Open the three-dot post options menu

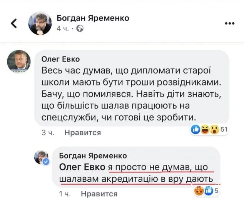click(x=229, y=23)
